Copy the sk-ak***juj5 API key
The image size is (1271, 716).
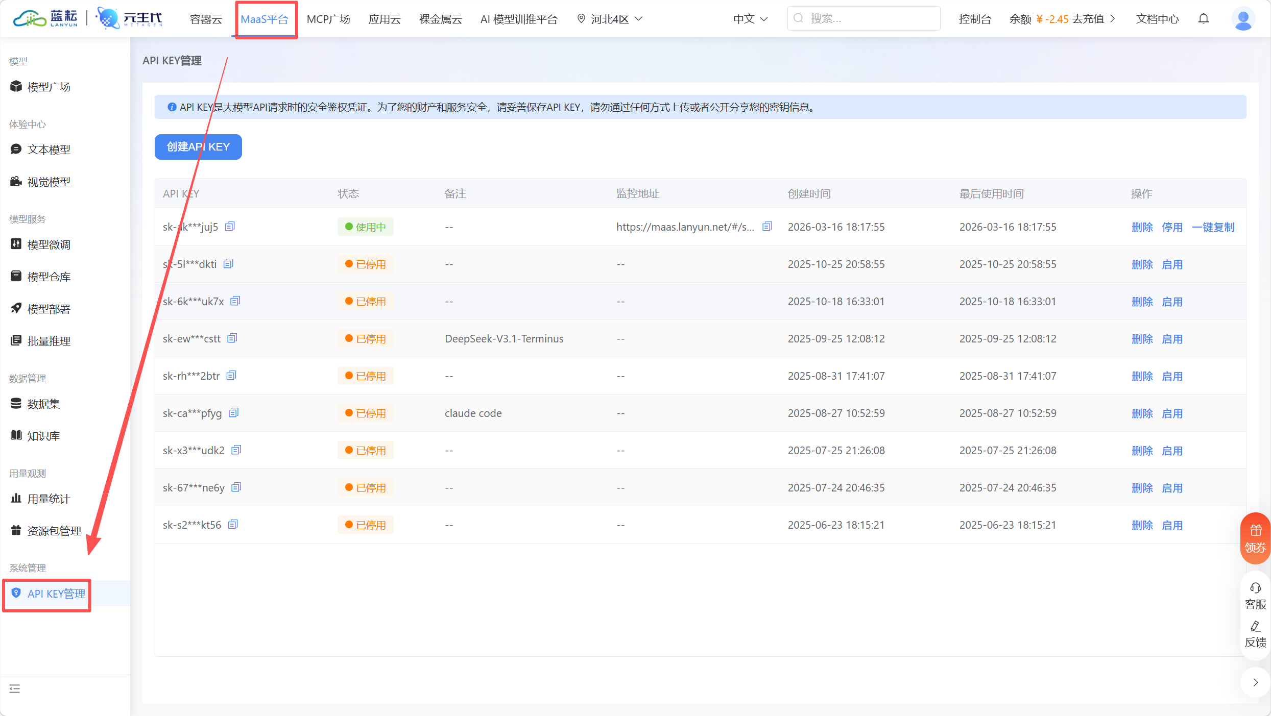pos(230,226)
